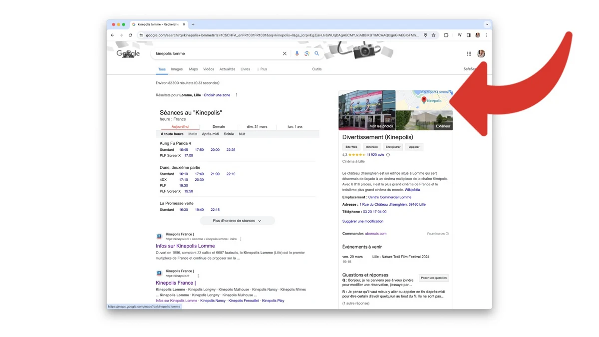Viewport: 599px width, 337px height.
Task: Select the 'Demain' showtimes tab
Action: point(219,127)
